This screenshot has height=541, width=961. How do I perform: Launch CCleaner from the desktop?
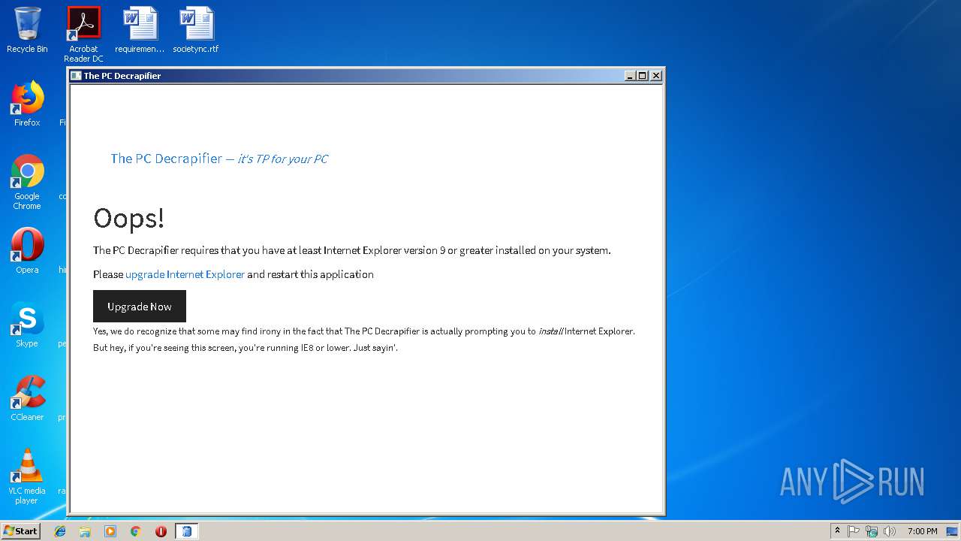point(27,398)
